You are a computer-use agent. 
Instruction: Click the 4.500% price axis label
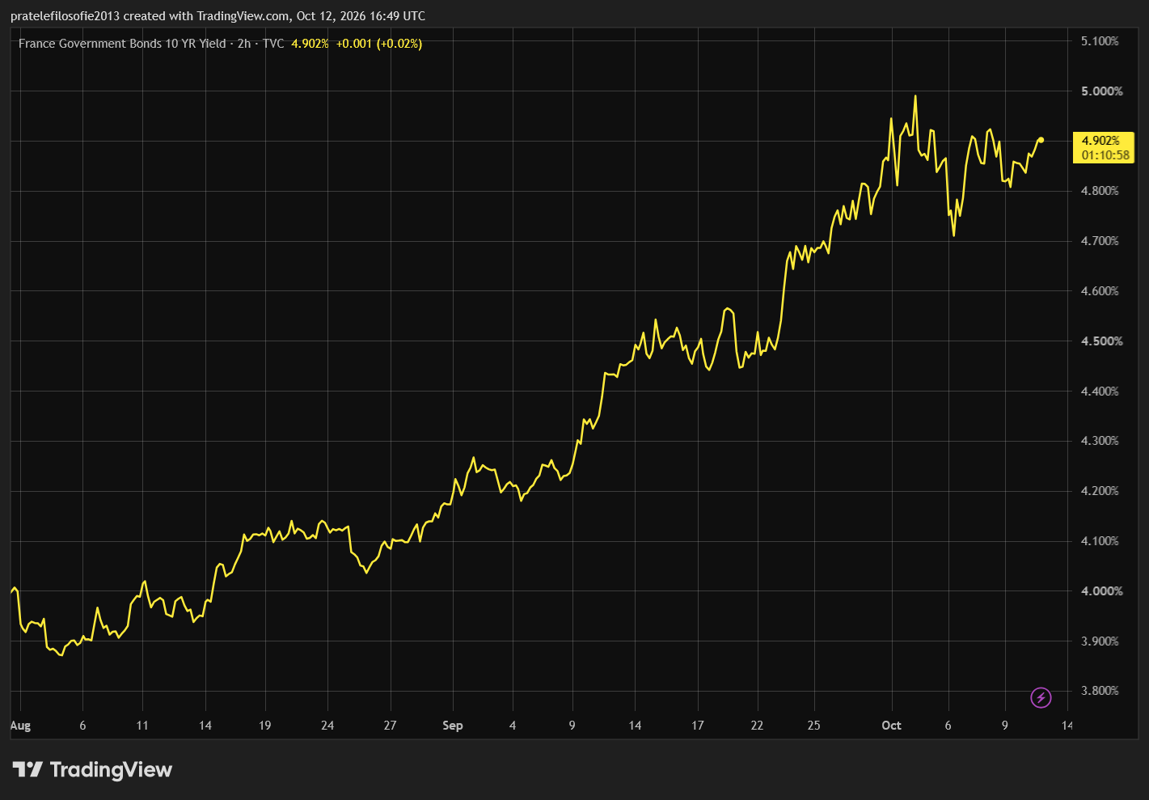click(1102, 341)
